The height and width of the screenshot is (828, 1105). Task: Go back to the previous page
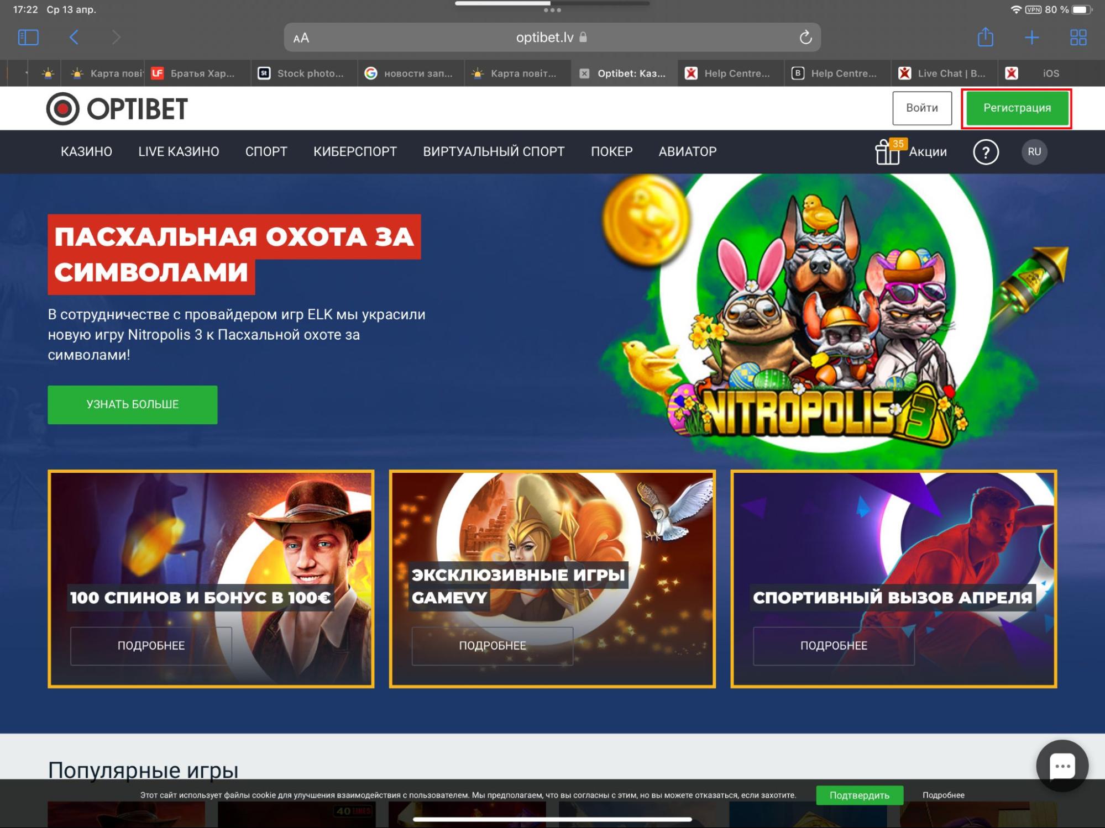point(74,38)
